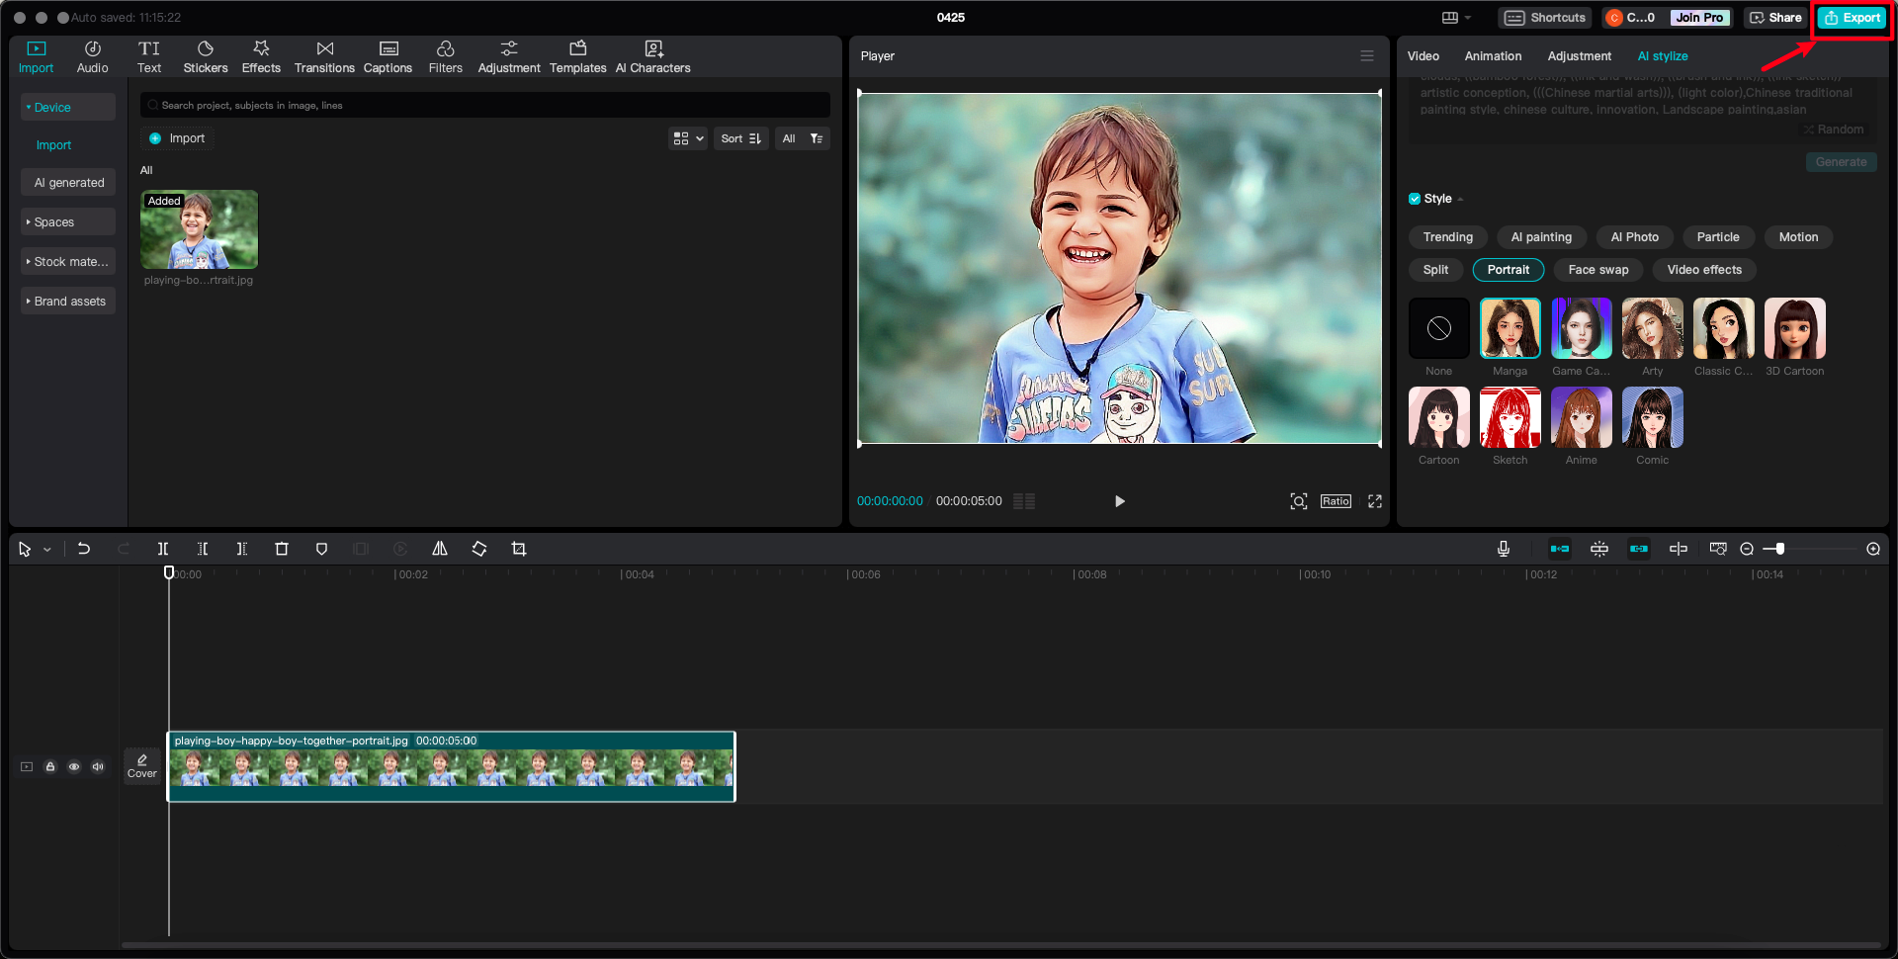The height and width of the screenshot is (959, 1898).
Task: Select the Face swap category
Action: click(x=1597, y=269)
